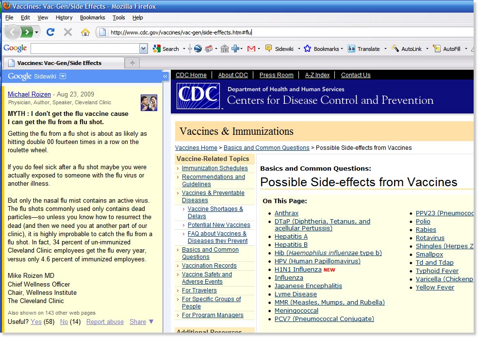
Task: Open the View menu
Action: click(x=43, y=17)
